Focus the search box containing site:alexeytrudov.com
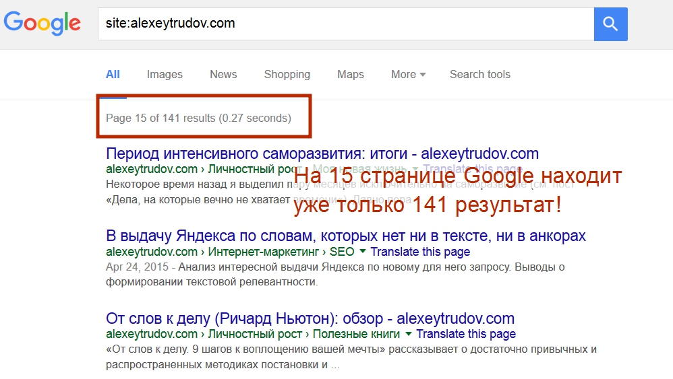Screen dimensions: 673x379 click(344, 24)
